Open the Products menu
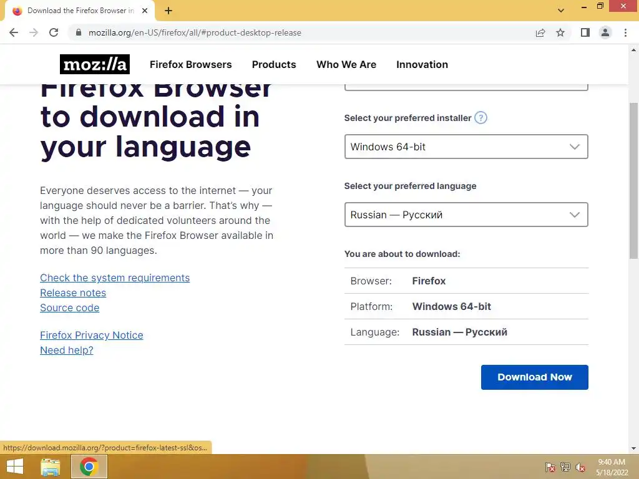Screen dimensions: 639x479 [274, 64]
